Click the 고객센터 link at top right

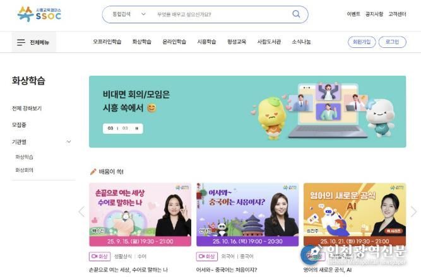(397, 14)
